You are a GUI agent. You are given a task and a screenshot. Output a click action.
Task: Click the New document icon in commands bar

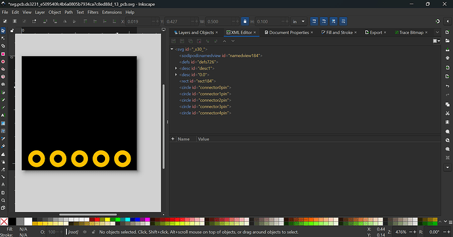448,32
